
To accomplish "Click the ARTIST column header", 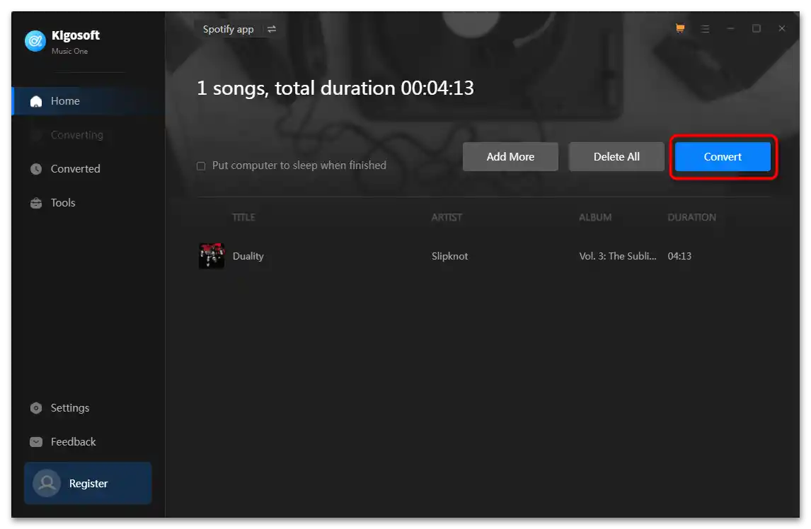I will [x=447, y=217].
